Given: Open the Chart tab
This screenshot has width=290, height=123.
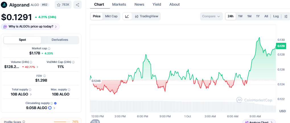Looking at the screenshot, I should pos(99,5).
